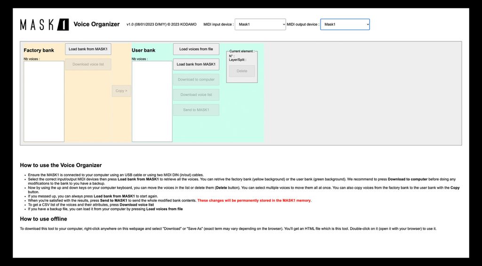Click the How to use offline heading
The image size is (482, 266).
point(43,219)
